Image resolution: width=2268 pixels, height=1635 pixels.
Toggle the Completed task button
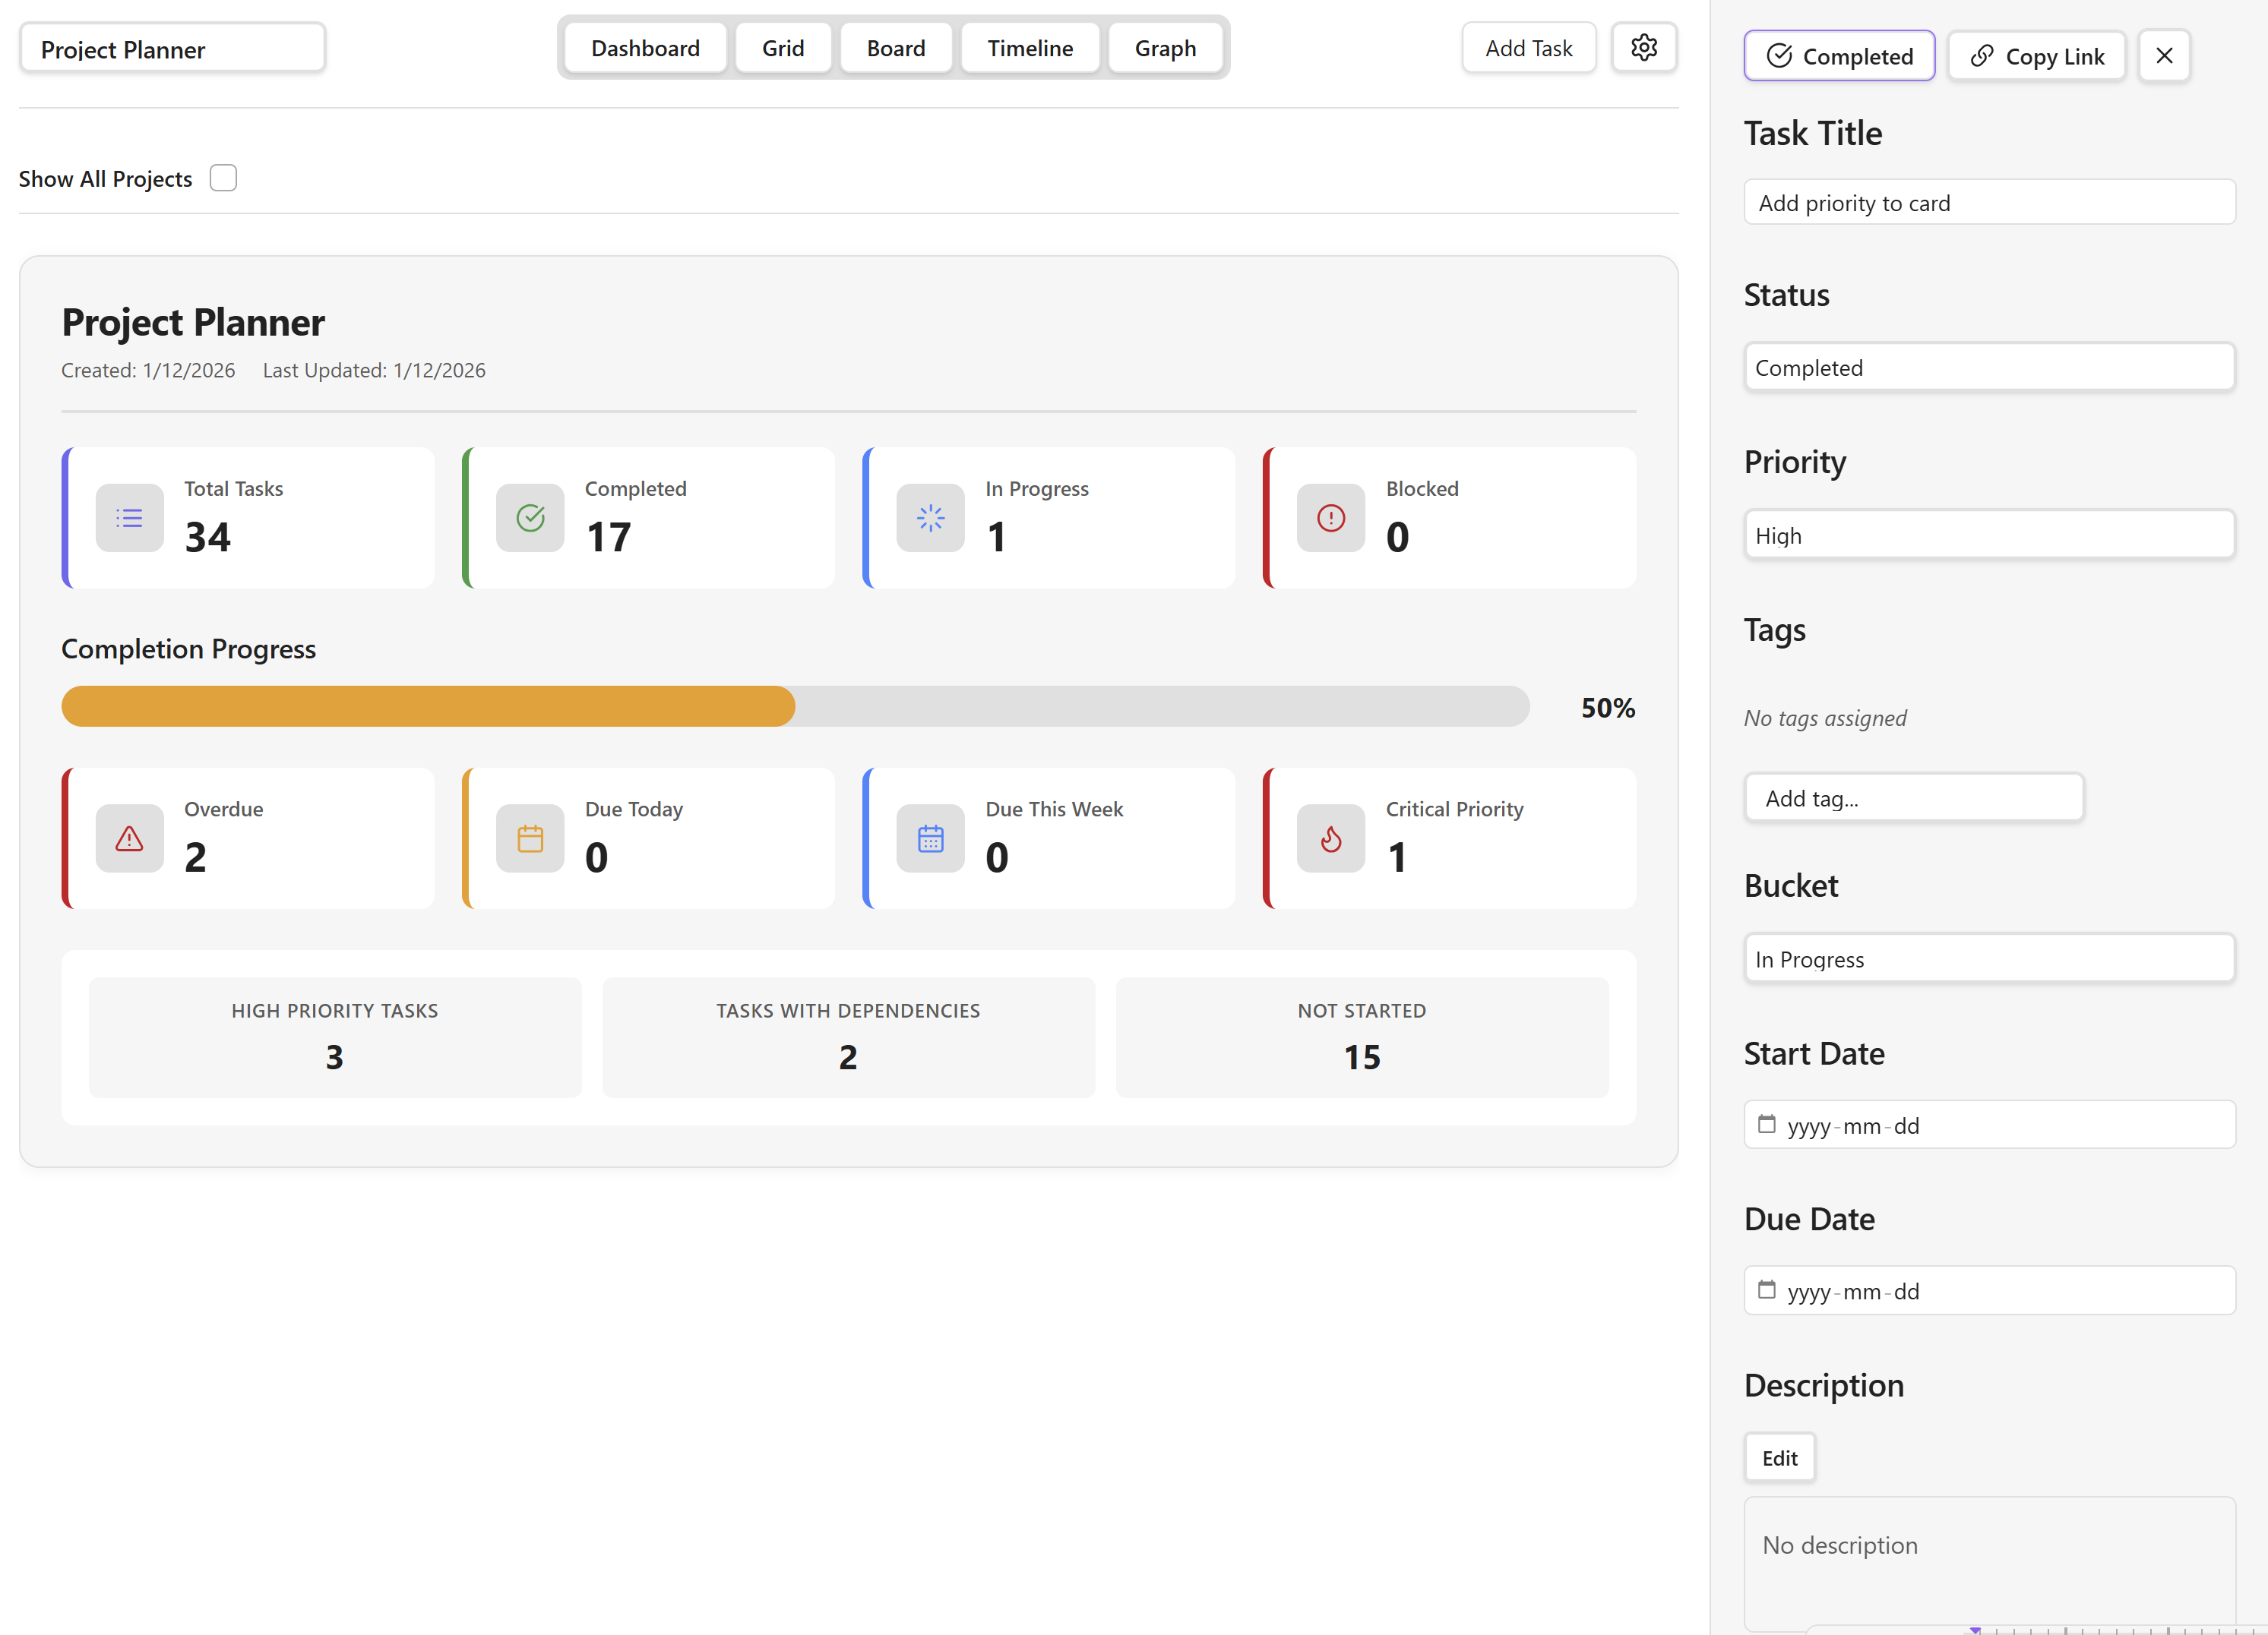[1838, 56]
